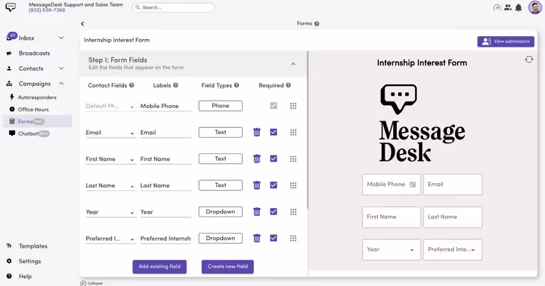Delete the Email field row
The height and width of the screenshot is (286, 545).
coord(257,132)
